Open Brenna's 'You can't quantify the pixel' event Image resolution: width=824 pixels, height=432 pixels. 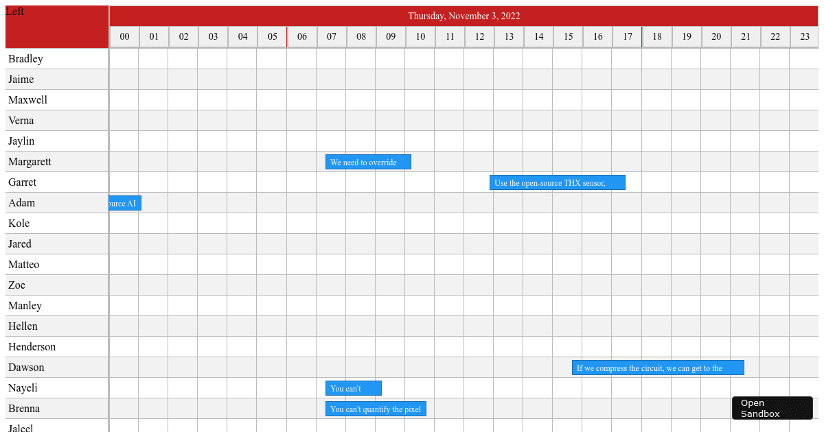coord(376,409)
